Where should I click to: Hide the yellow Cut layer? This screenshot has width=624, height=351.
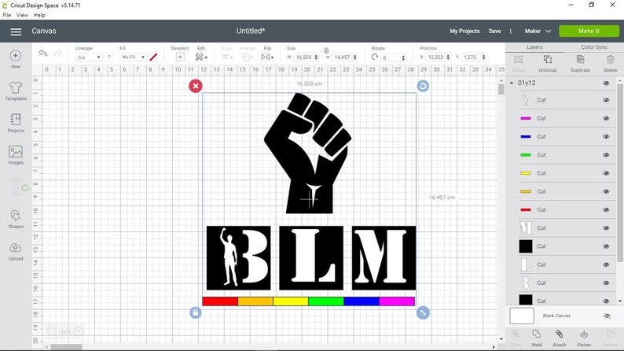coord(606,173)
